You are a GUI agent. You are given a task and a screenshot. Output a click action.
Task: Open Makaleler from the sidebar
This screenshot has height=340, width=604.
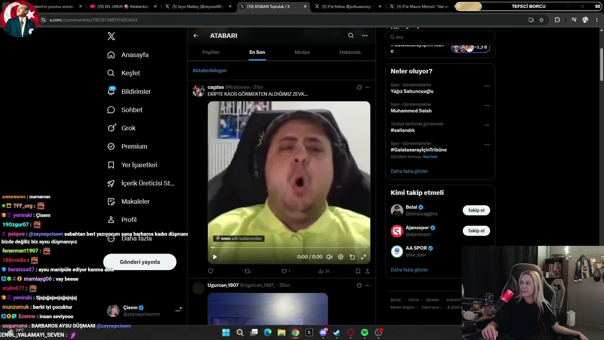[x=128, y=202]
